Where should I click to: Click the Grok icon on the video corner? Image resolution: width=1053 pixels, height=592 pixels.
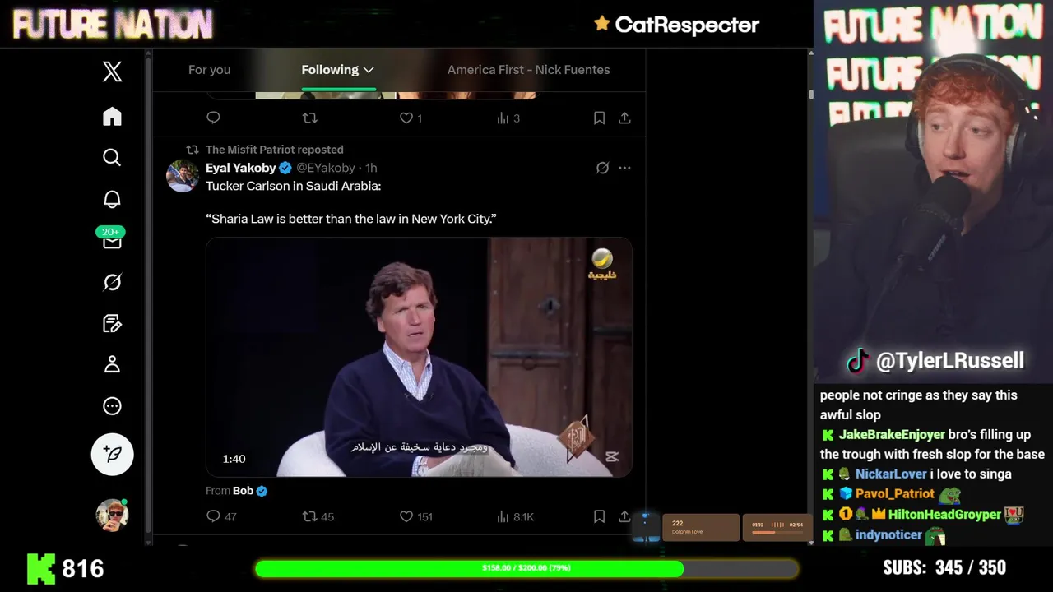612,457
